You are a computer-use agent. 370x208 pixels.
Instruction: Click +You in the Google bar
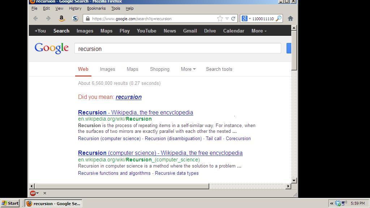[40, 31]
